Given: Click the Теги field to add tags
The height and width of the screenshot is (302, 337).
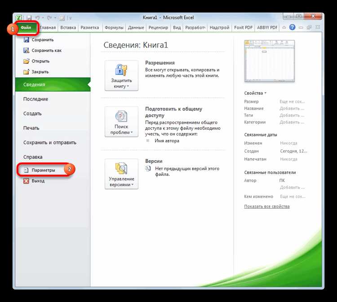Looking at the screenshot, I should pyautogui.click(x=292, y=115).
